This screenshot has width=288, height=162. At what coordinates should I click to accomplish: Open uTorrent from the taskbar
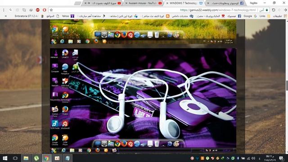point(36,158)
